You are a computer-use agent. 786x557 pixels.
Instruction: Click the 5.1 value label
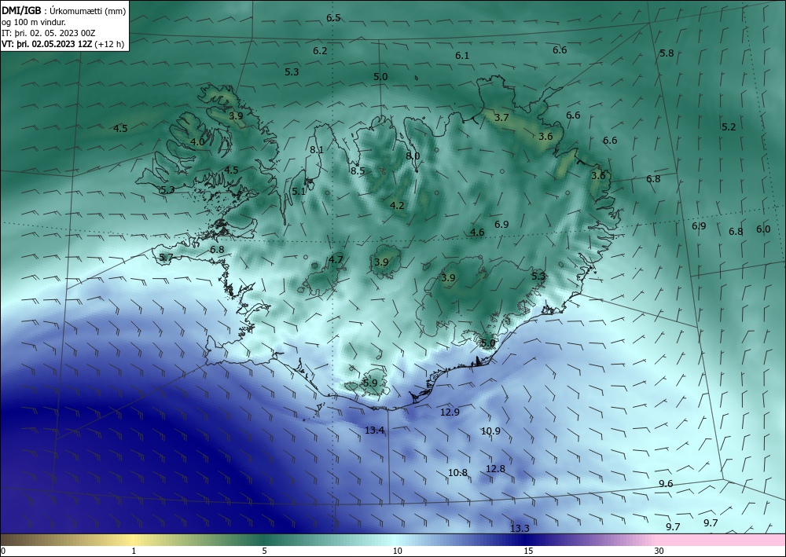click(299, 192)
